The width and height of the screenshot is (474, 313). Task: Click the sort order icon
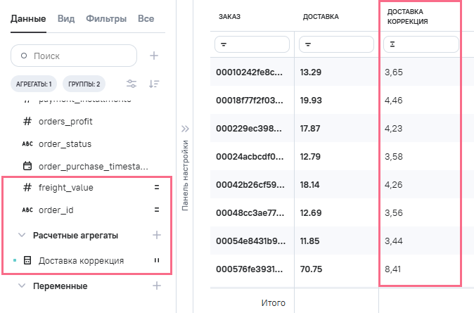pyautogui.click(x=154, y=84)
